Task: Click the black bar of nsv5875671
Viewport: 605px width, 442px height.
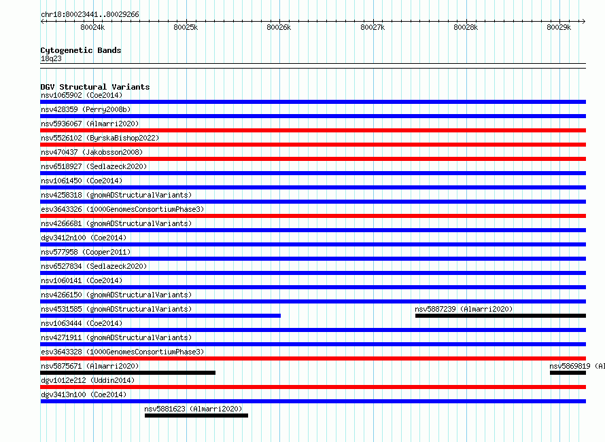Action: [128, 373]
